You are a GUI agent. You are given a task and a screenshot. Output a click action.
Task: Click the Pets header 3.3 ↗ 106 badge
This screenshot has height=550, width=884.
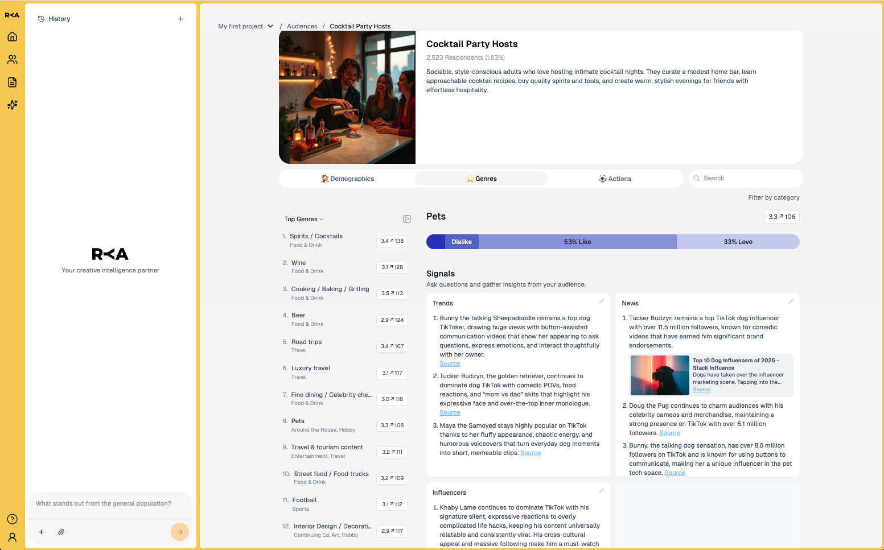(782, 217)
